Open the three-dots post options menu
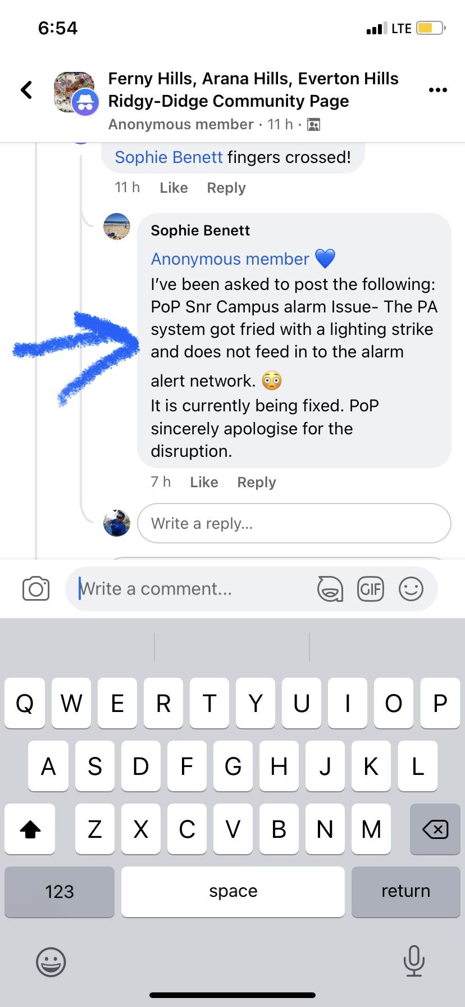Screen dimensions: 465x1007 pos(437,90)
